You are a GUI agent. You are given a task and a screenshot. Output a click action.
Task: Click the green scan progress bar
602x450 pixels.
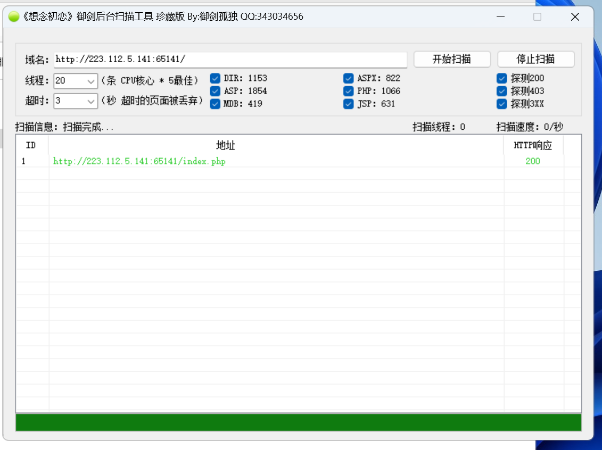coord(298,422)
